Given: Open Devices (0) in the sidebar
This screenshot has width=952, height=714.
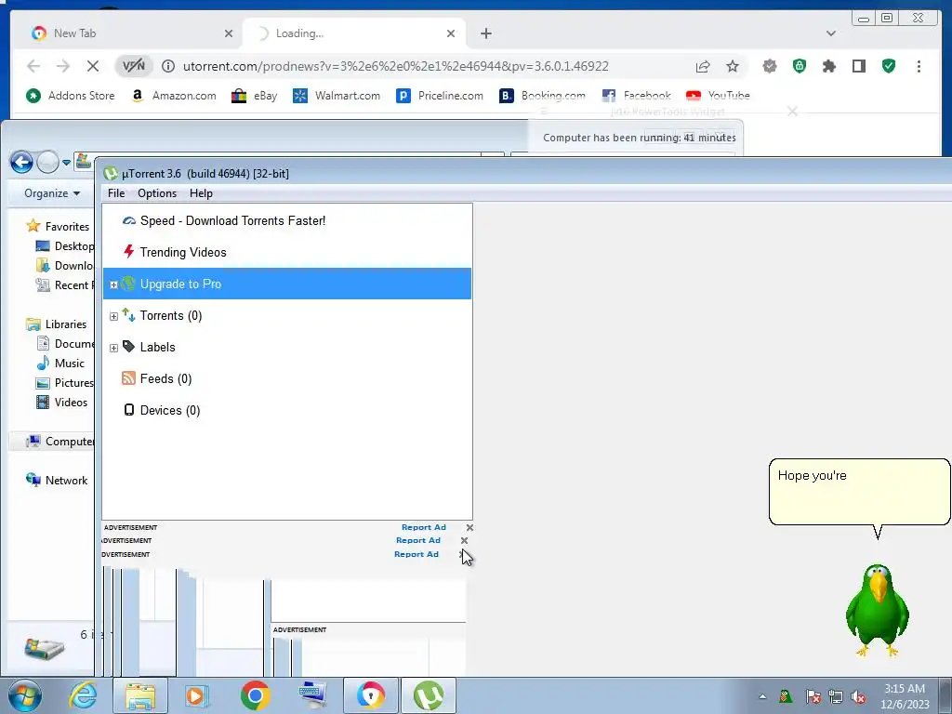Looking at the screenshot, I should (170, 410).
